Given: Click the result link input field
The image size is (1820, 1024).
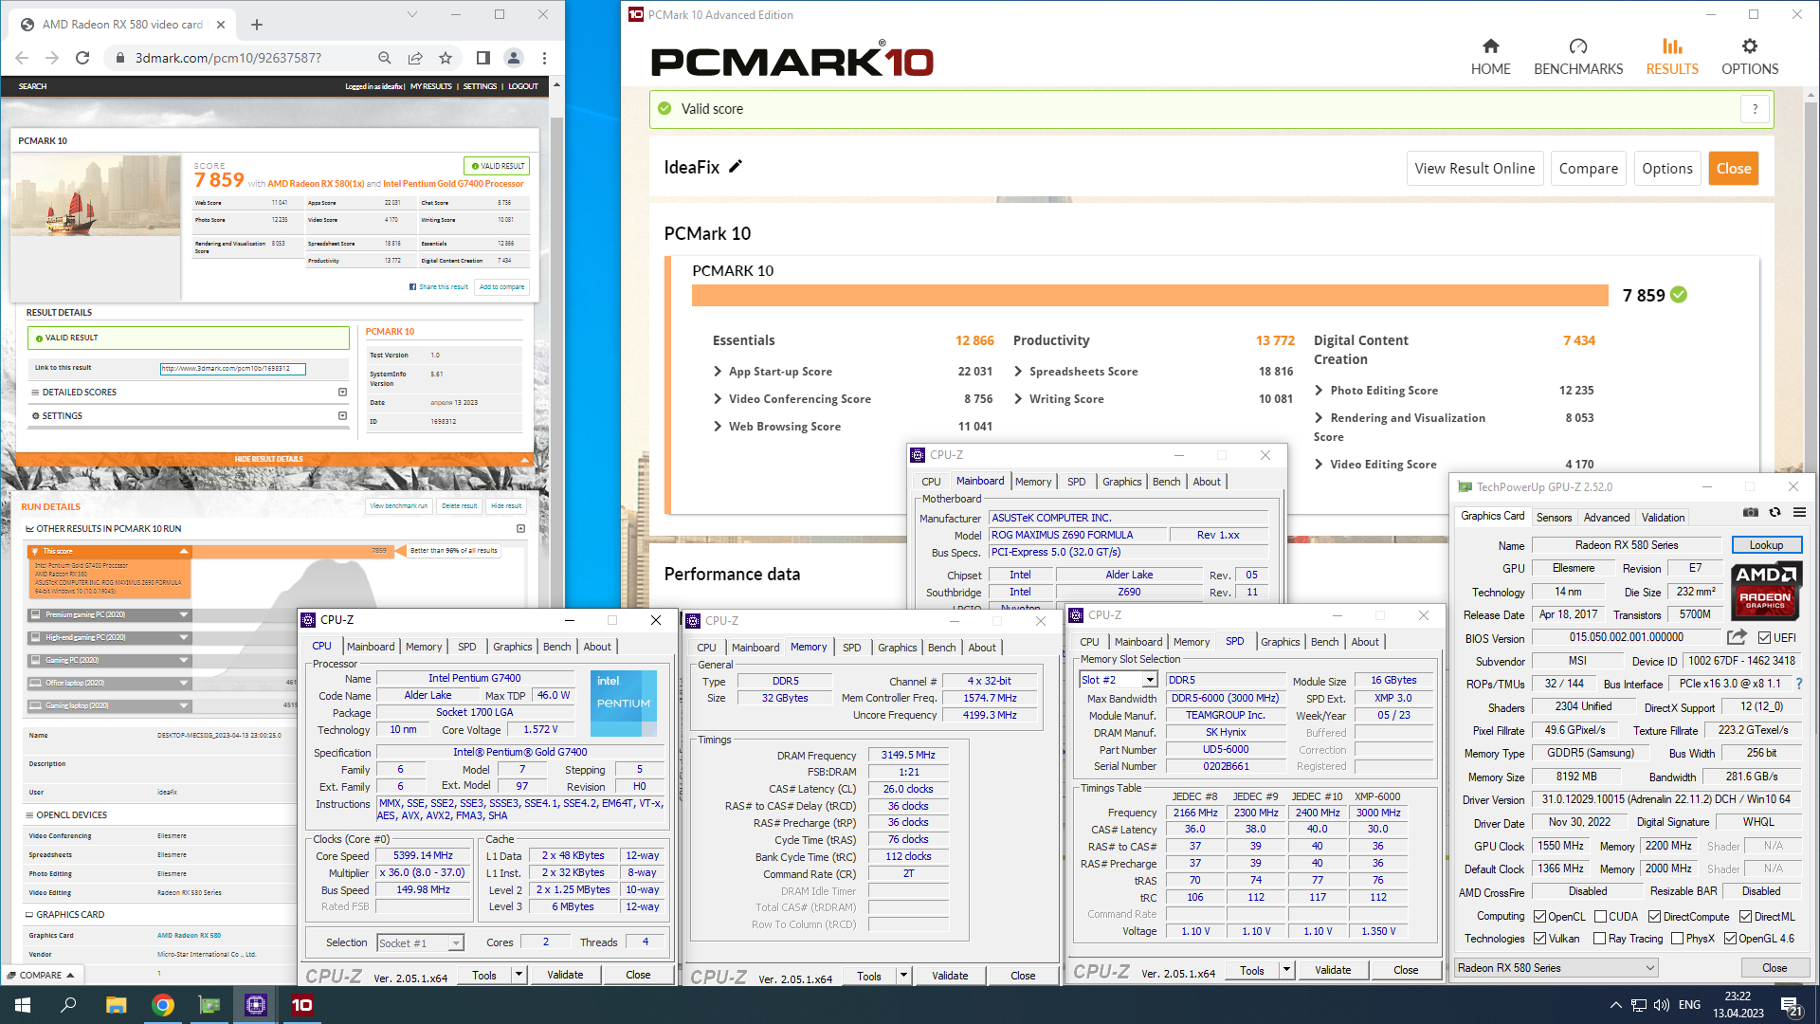Looking at the screenshot, I should click(x=233, y=369).
